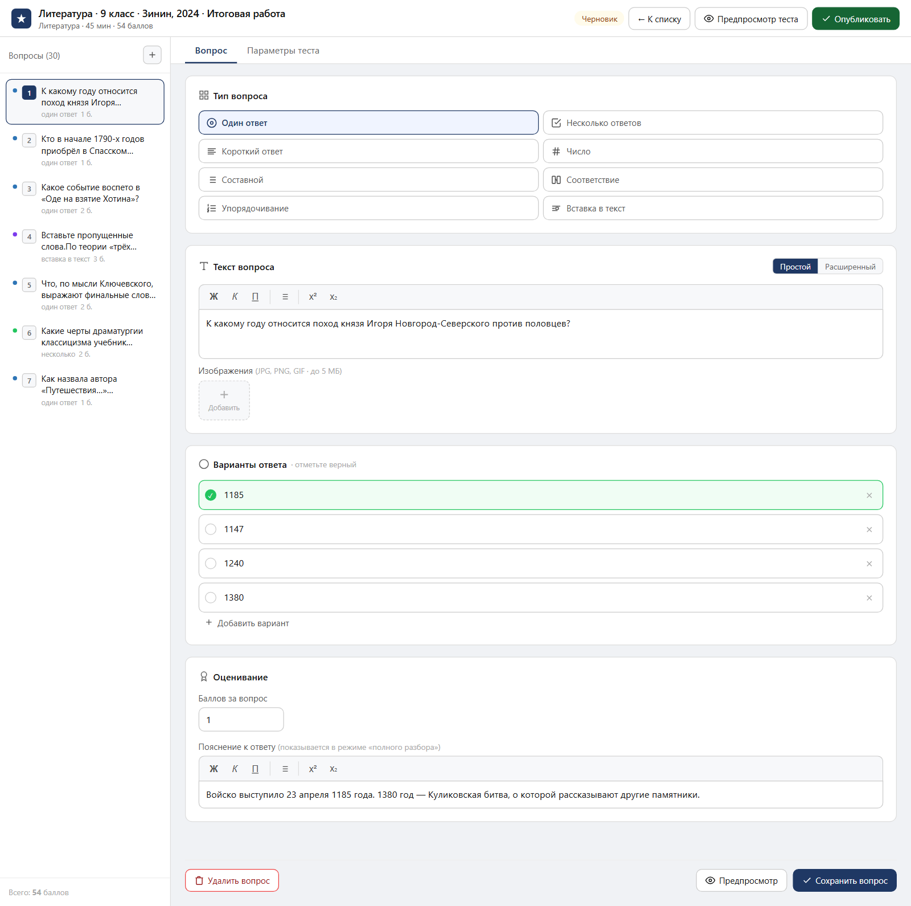
Task: Click the Баллов за вопрос field
Action: 241,720
